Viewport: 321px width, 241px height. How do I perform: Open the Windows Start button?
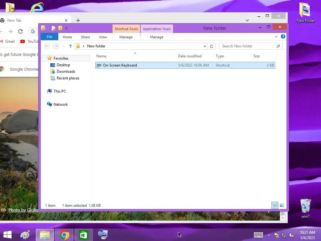[8, 235]
